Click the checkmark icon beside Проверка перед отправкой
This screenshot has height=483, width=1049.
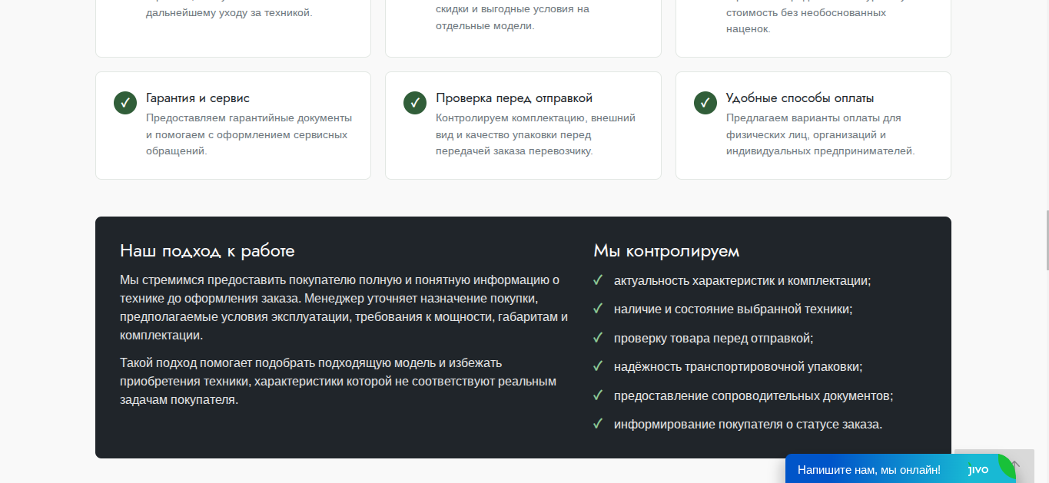pos(415,103)
